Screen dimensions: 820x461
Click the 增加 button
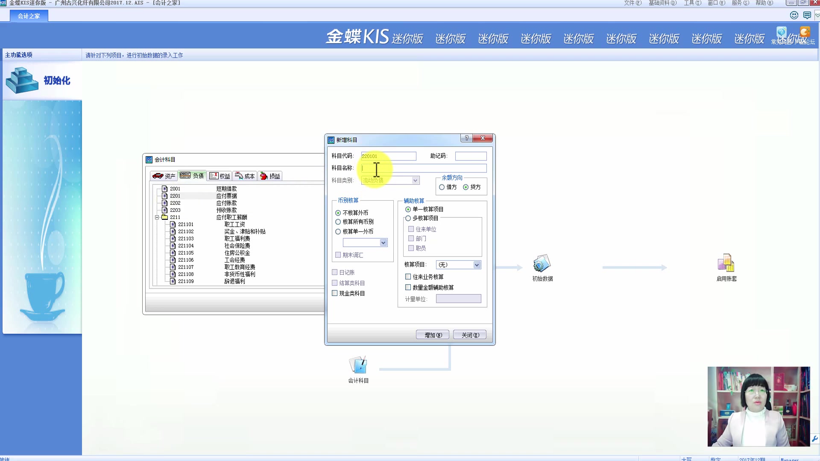click(433, 335)
